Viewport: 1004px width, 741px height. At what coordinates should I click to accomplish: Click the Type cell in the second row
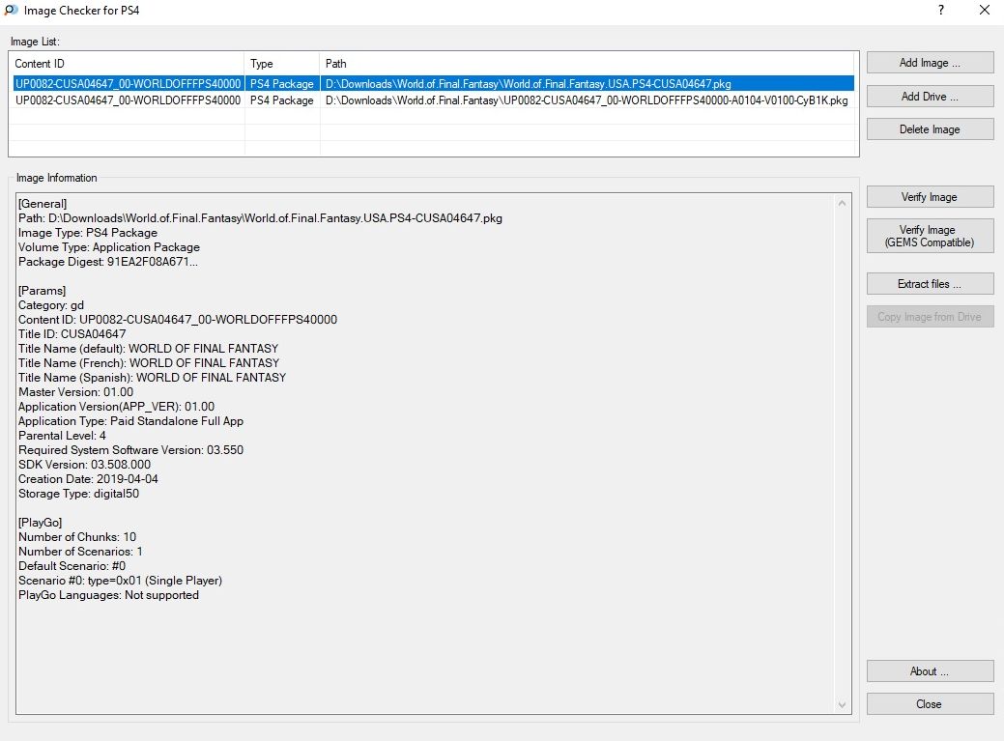click(x=282, y=100)
